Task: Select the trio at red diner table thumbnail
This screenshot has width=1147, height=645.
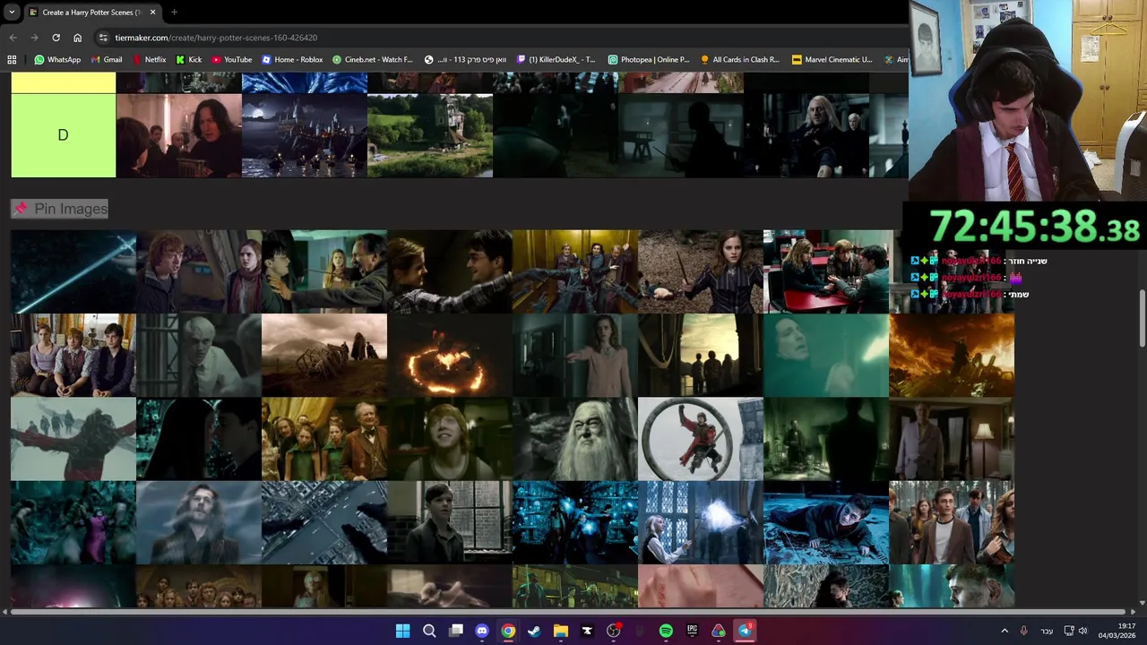Action: pyautogui.click(x=826, y=271)
